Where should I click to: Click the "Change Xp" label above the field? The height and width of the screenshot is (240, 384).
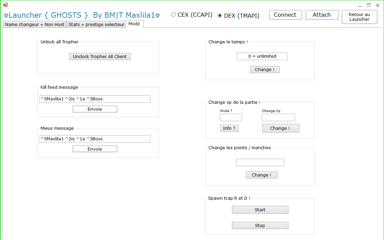271,111
